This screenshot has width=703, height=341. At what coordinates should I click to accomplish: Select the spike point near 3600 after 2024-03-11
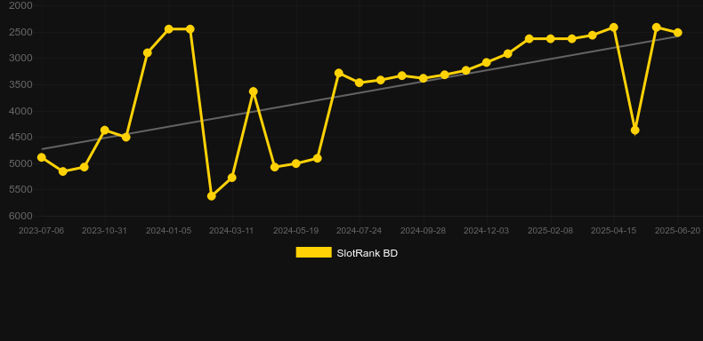coord(254,91)
